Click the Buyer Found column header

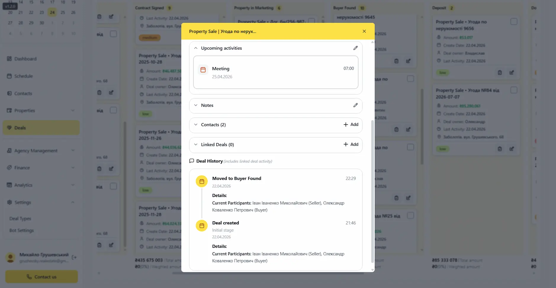[344, 8]
